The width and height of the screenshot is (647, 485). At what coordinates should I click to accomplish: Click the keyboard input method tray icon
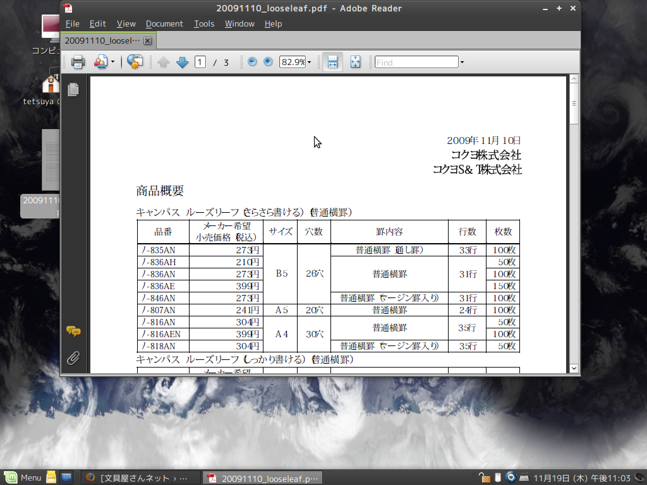(524, 477)
